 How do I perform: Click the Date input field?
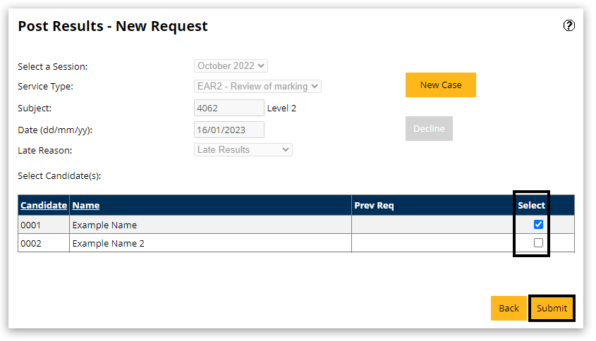pos(229,130)
